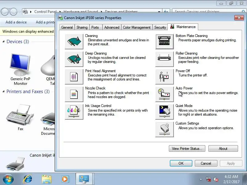Select Generic PnP Monitor device icon
The image size is (247, 185).
[x=20, y=64]
